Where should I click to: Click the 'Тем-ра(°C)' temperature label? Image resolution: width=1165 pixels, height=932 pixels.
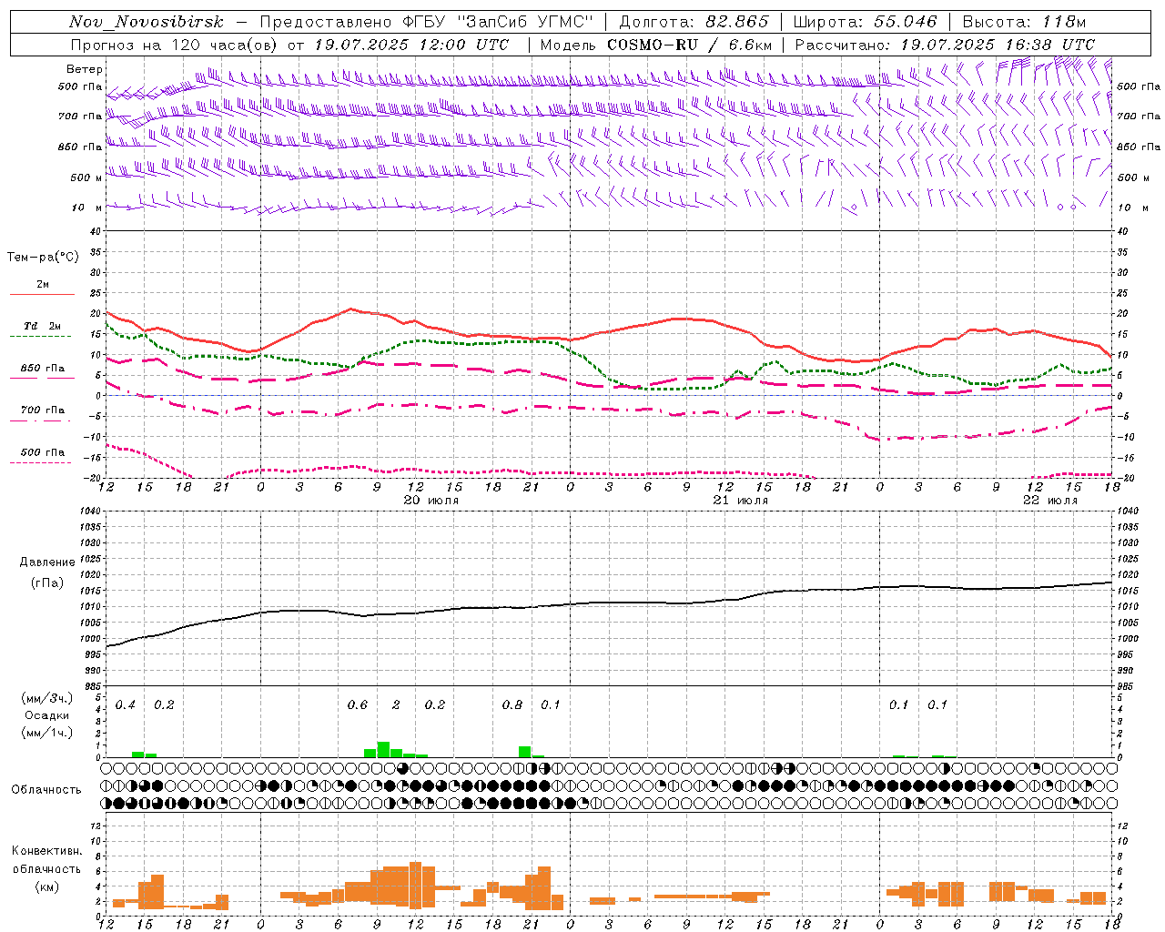pyautogui.click(x=43, y=258)
